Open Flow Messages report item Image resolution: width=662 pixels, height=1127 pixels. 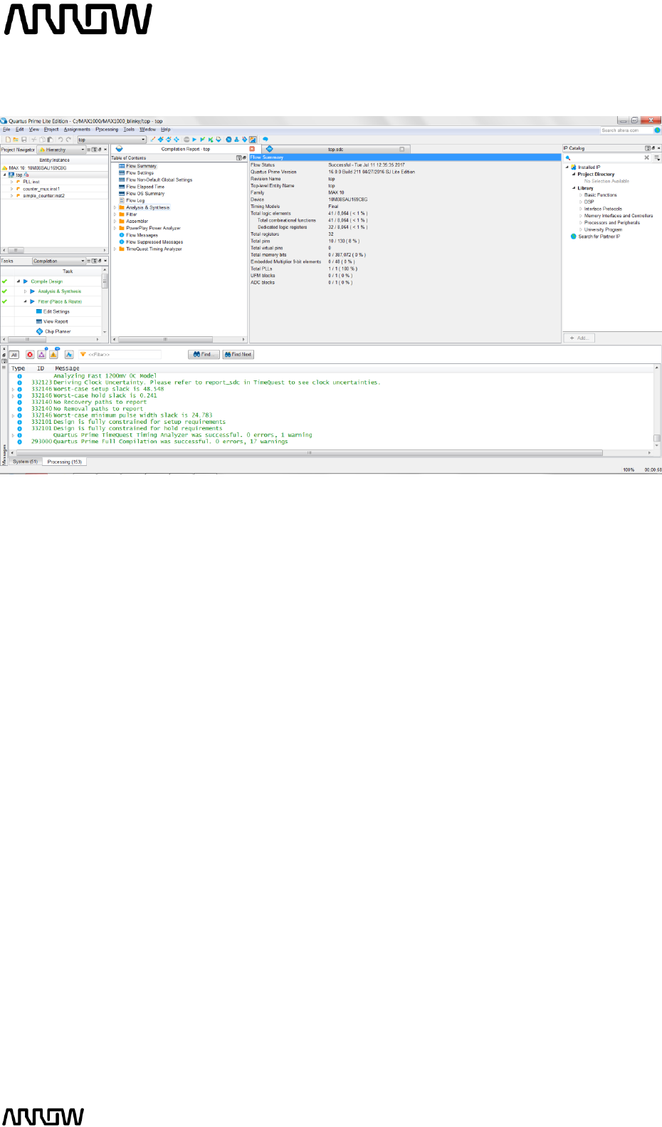[x=142, y=235]
